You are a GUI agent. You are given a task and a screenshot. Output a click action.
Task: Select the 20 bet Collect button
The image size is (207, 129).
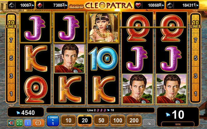point(85,121)
